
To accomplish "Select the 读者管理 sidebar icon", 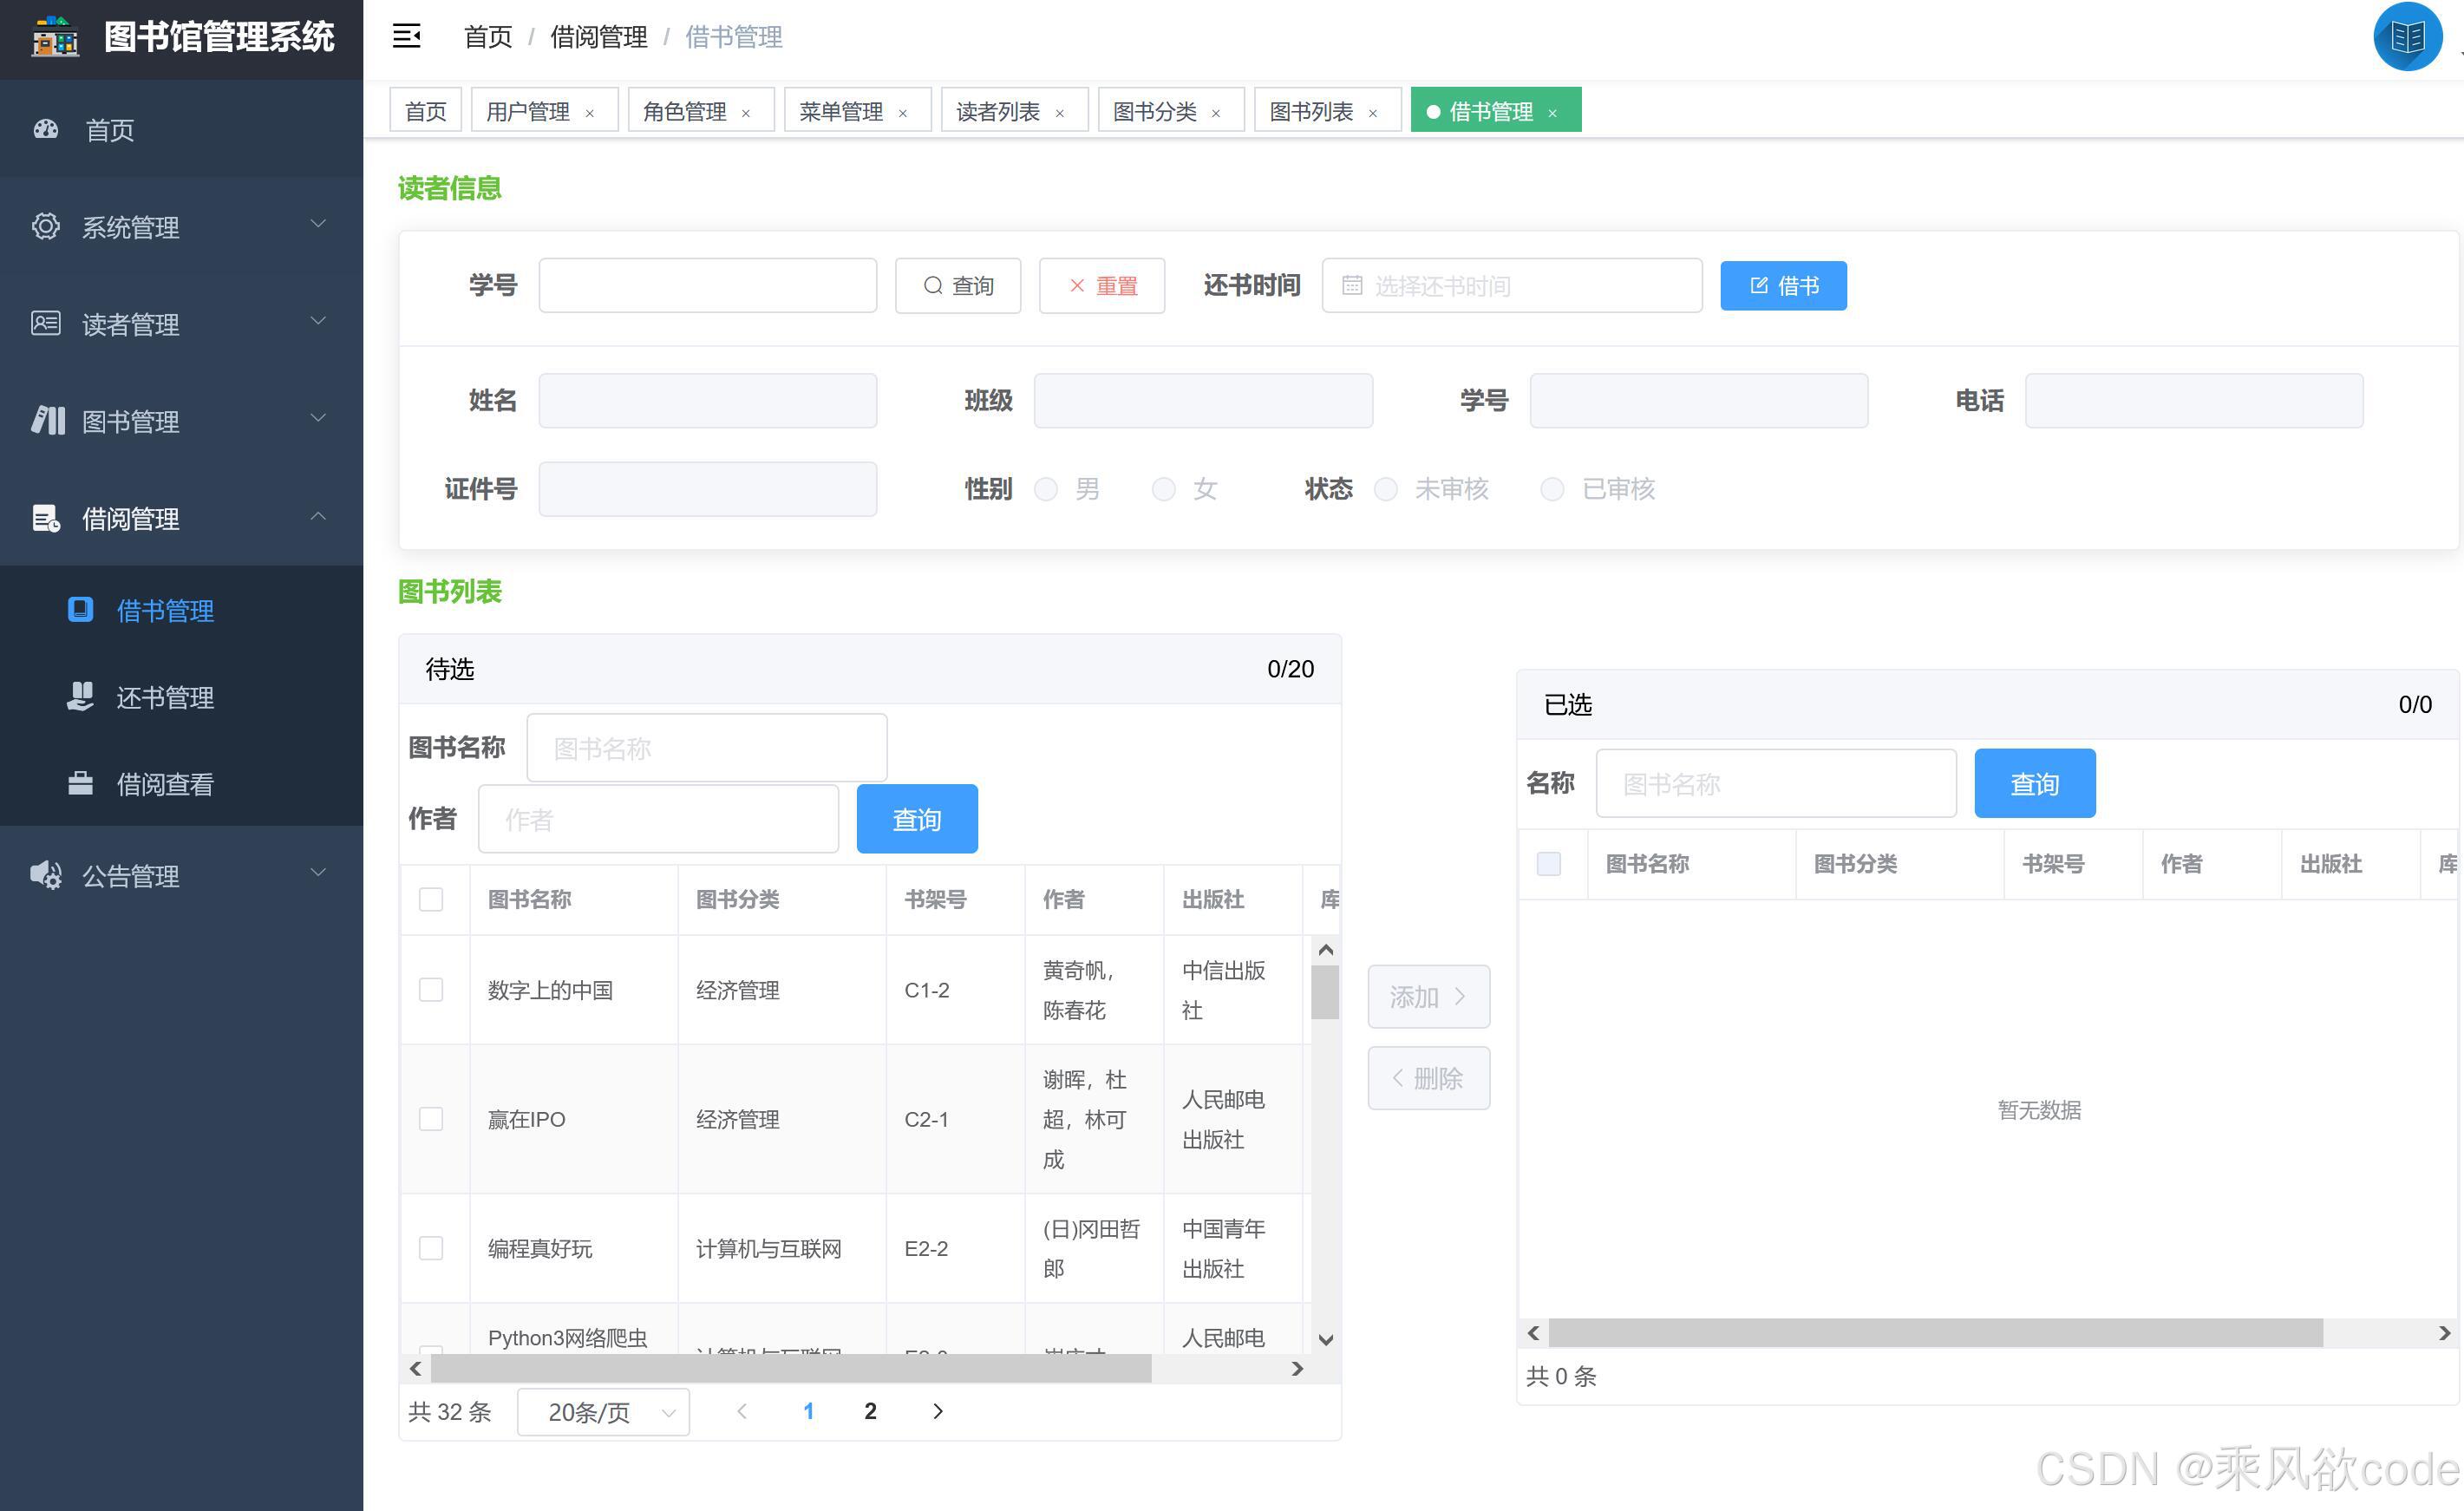I will (46, 324).
